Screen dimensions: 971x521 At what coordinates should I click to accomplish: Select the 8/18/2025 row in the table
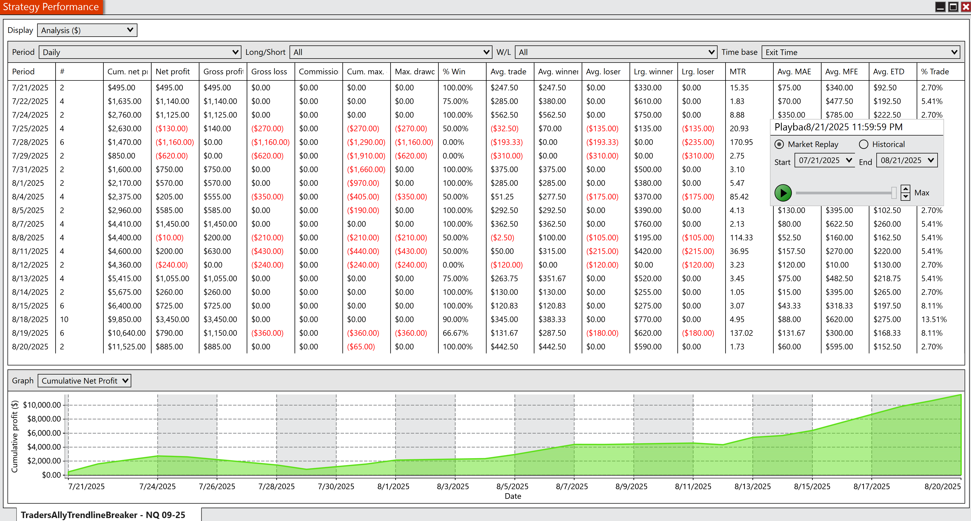(x=30, y=319)
